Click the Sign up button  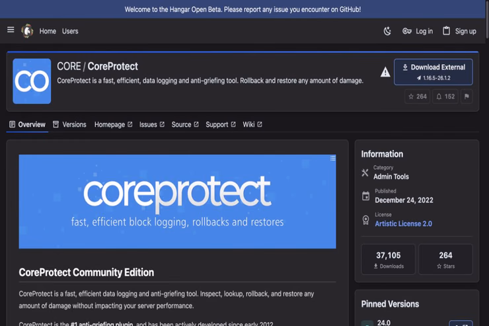point(459,31)
